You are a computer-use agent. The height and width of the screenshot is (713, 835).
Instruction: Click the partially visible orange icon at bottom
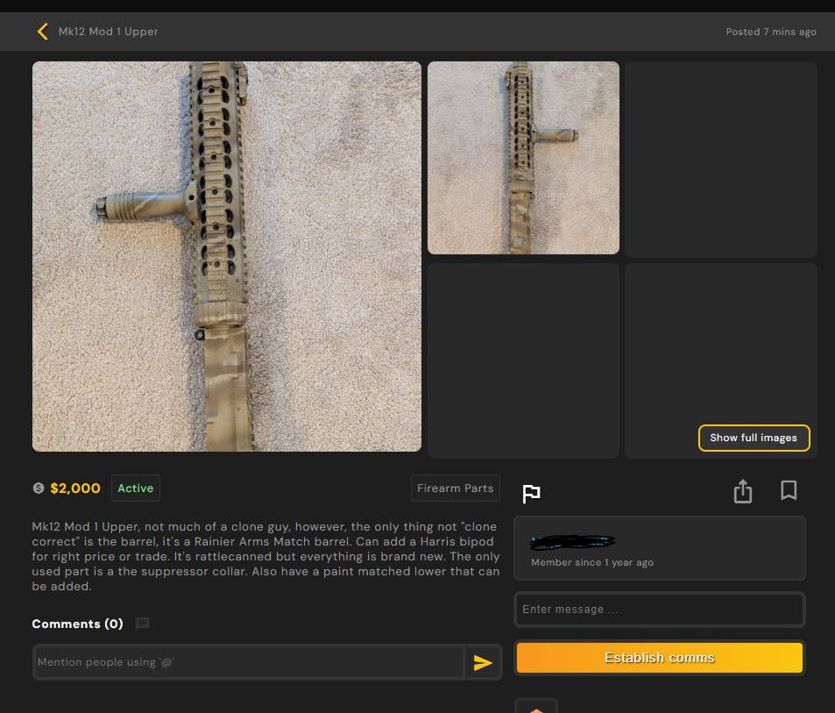(x=535, y=707)
